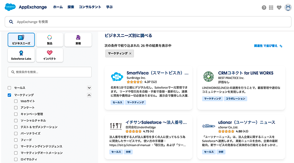Select the Salesforce Labs filter button
This screenshot has height=163, width=294.
tap(21, 55)
